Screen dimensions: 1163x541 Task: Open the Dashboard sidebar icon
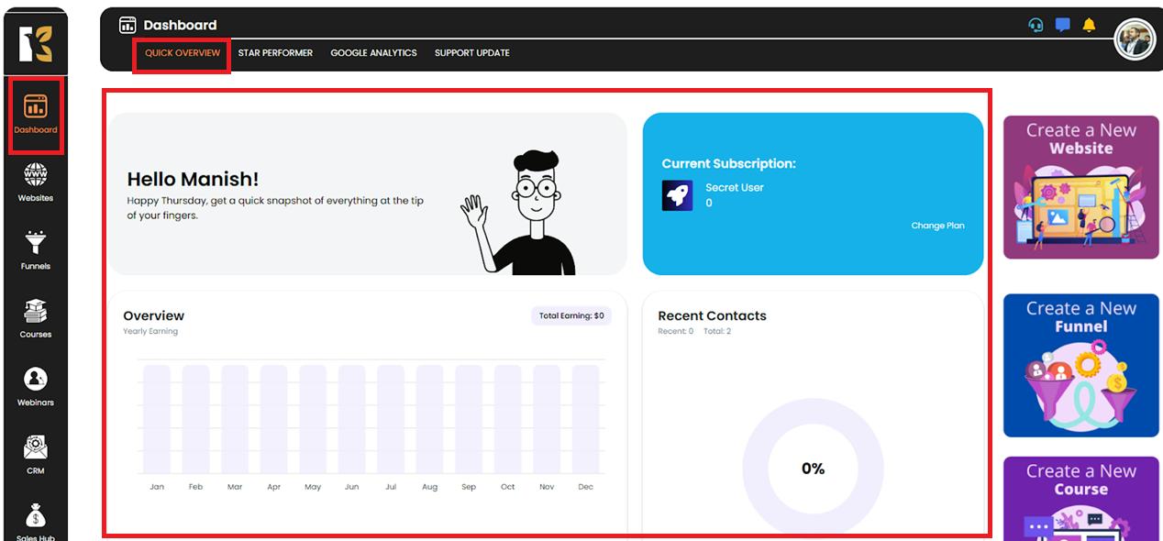click(x=36, y=107)
